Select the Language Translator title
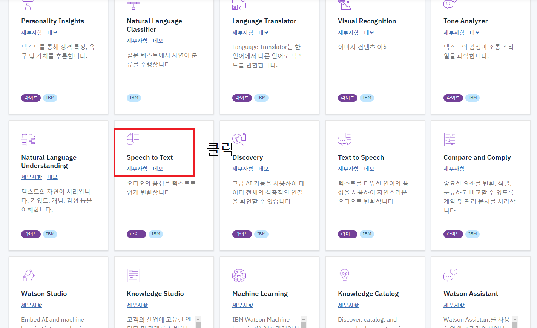This screenshot has height=328, width=537. click(264, 21)
